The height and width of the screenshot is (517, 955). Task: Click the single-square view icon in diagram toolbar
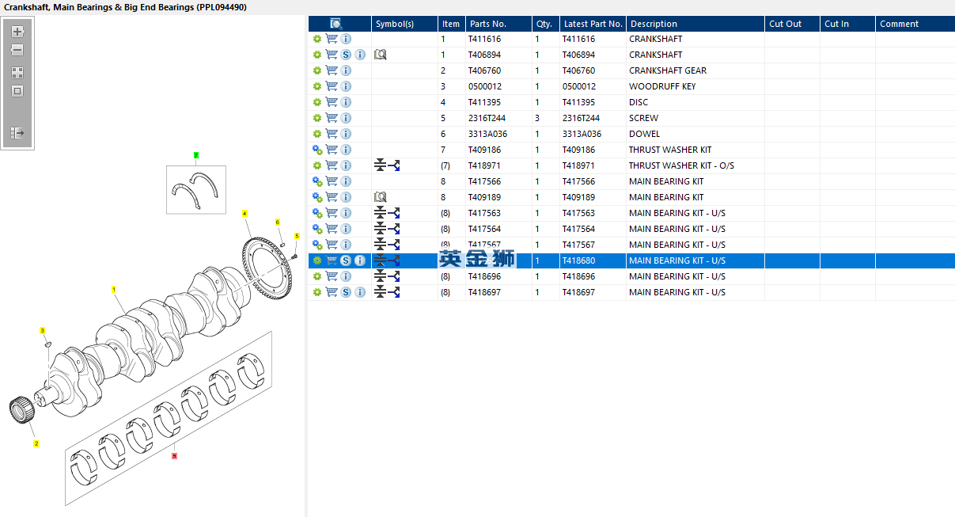17,91
